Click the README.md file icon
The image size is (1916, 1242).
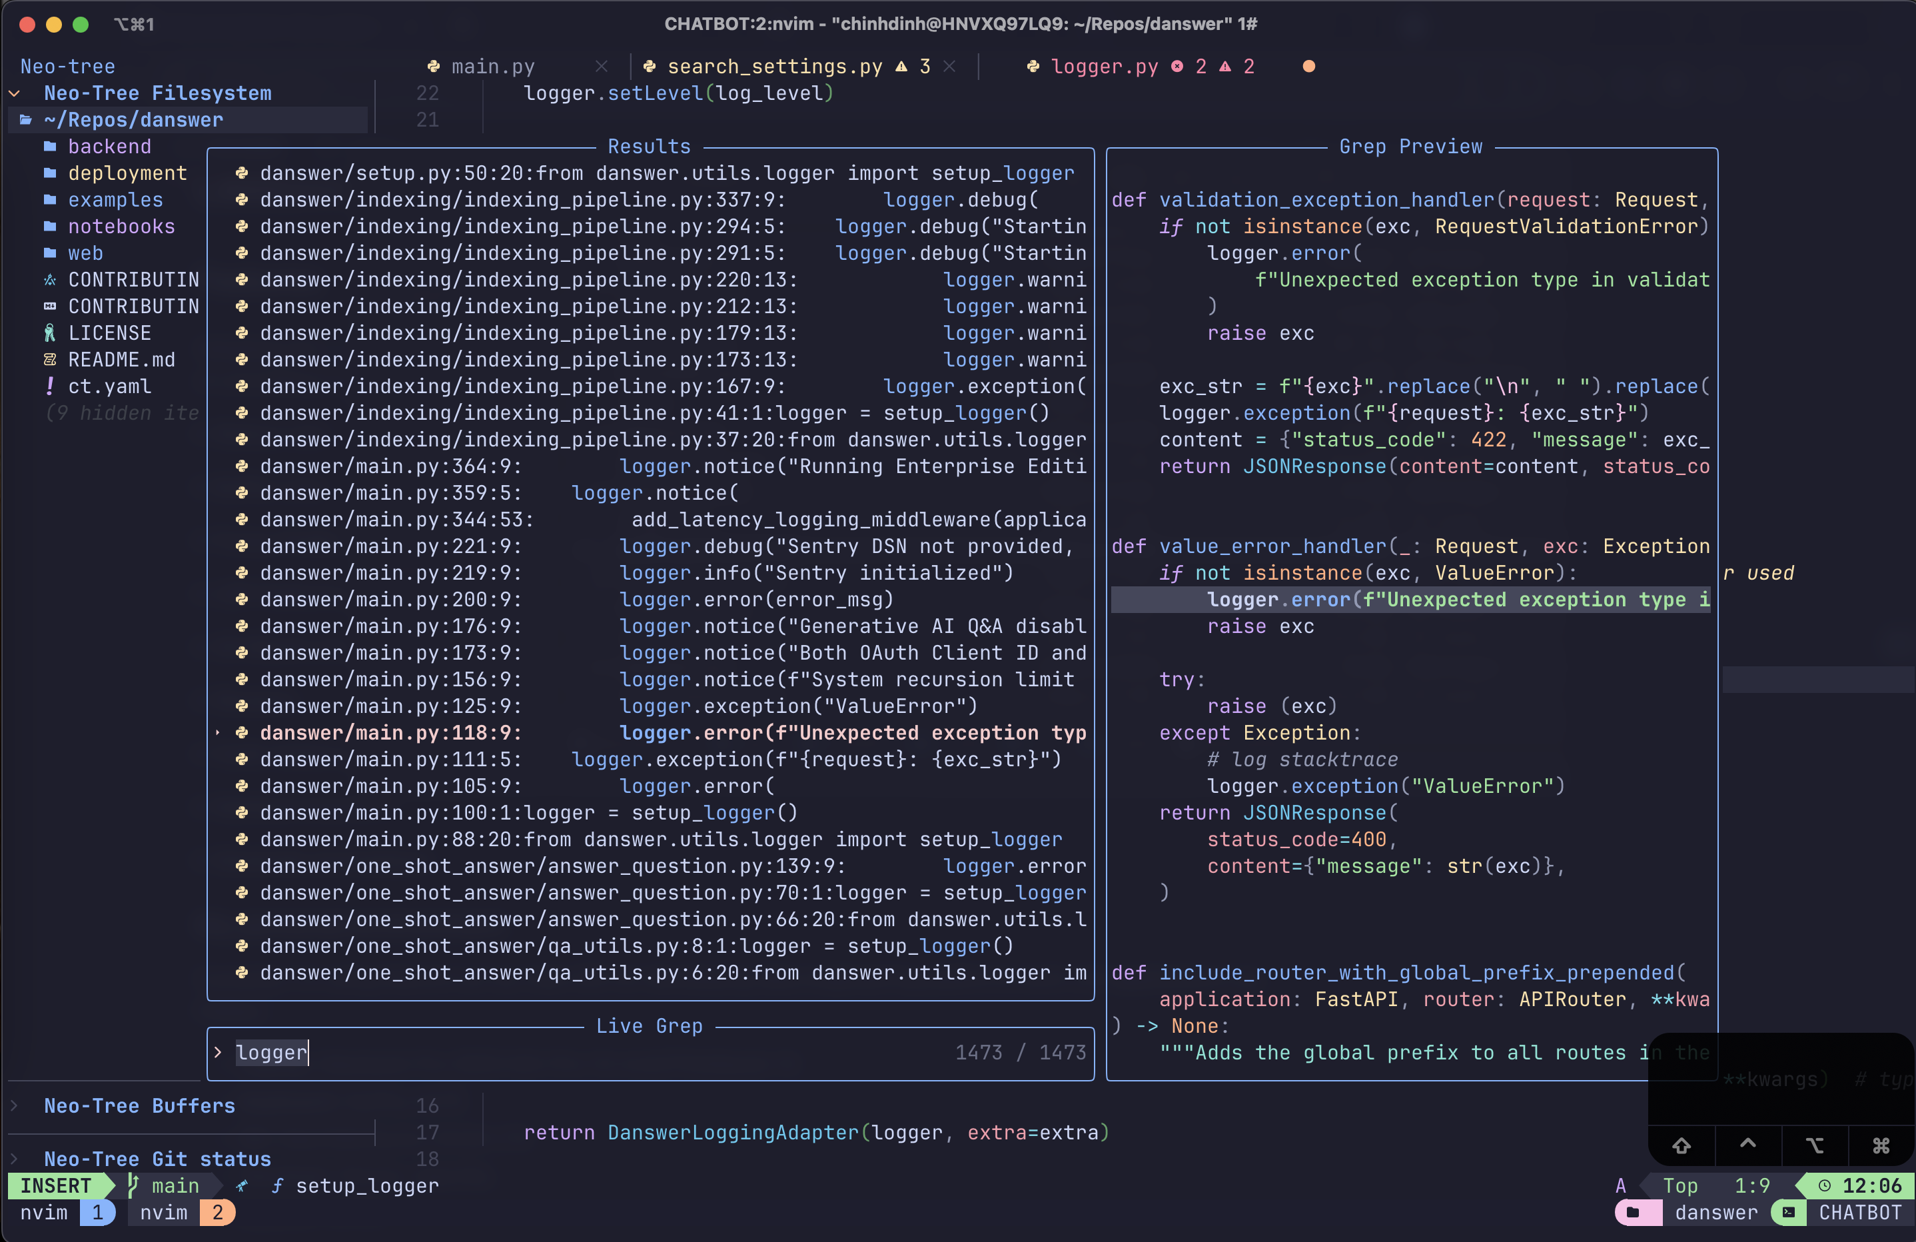[50, 360]
